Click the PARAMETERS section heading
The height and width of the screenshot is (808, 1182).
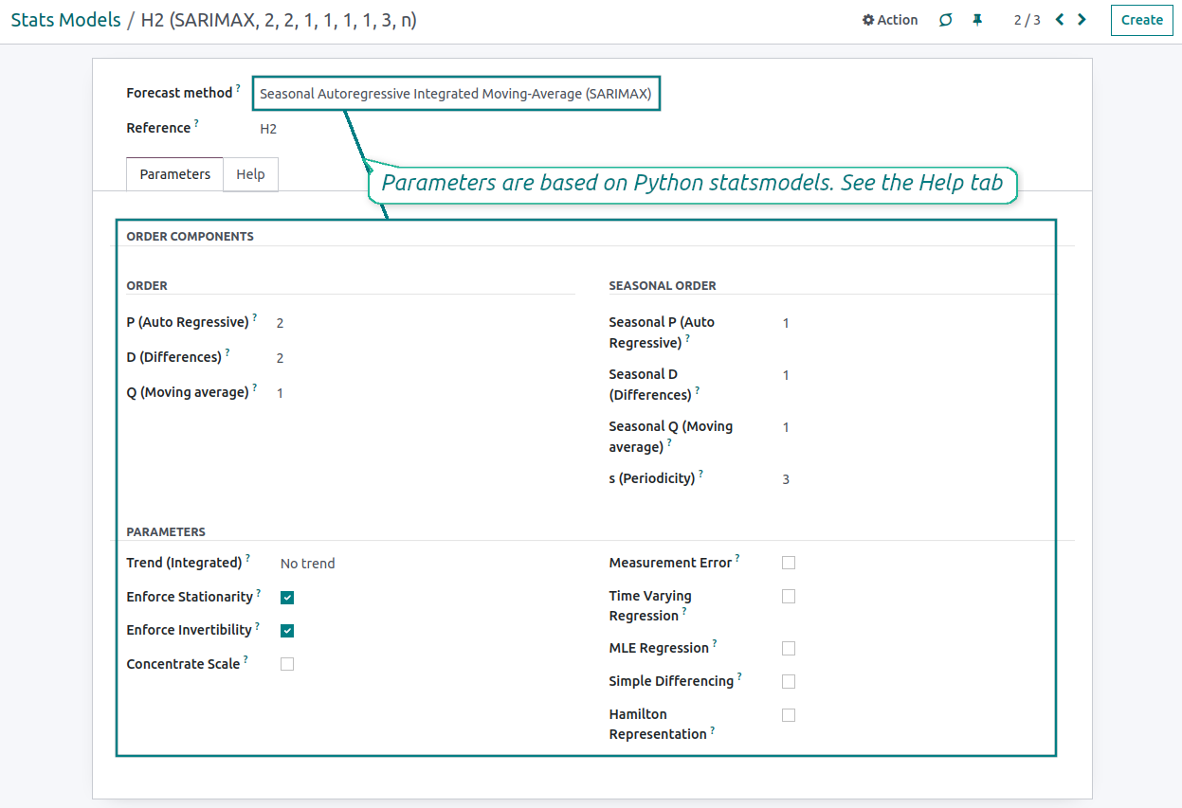pyautogui.click(x=166, y=532)
